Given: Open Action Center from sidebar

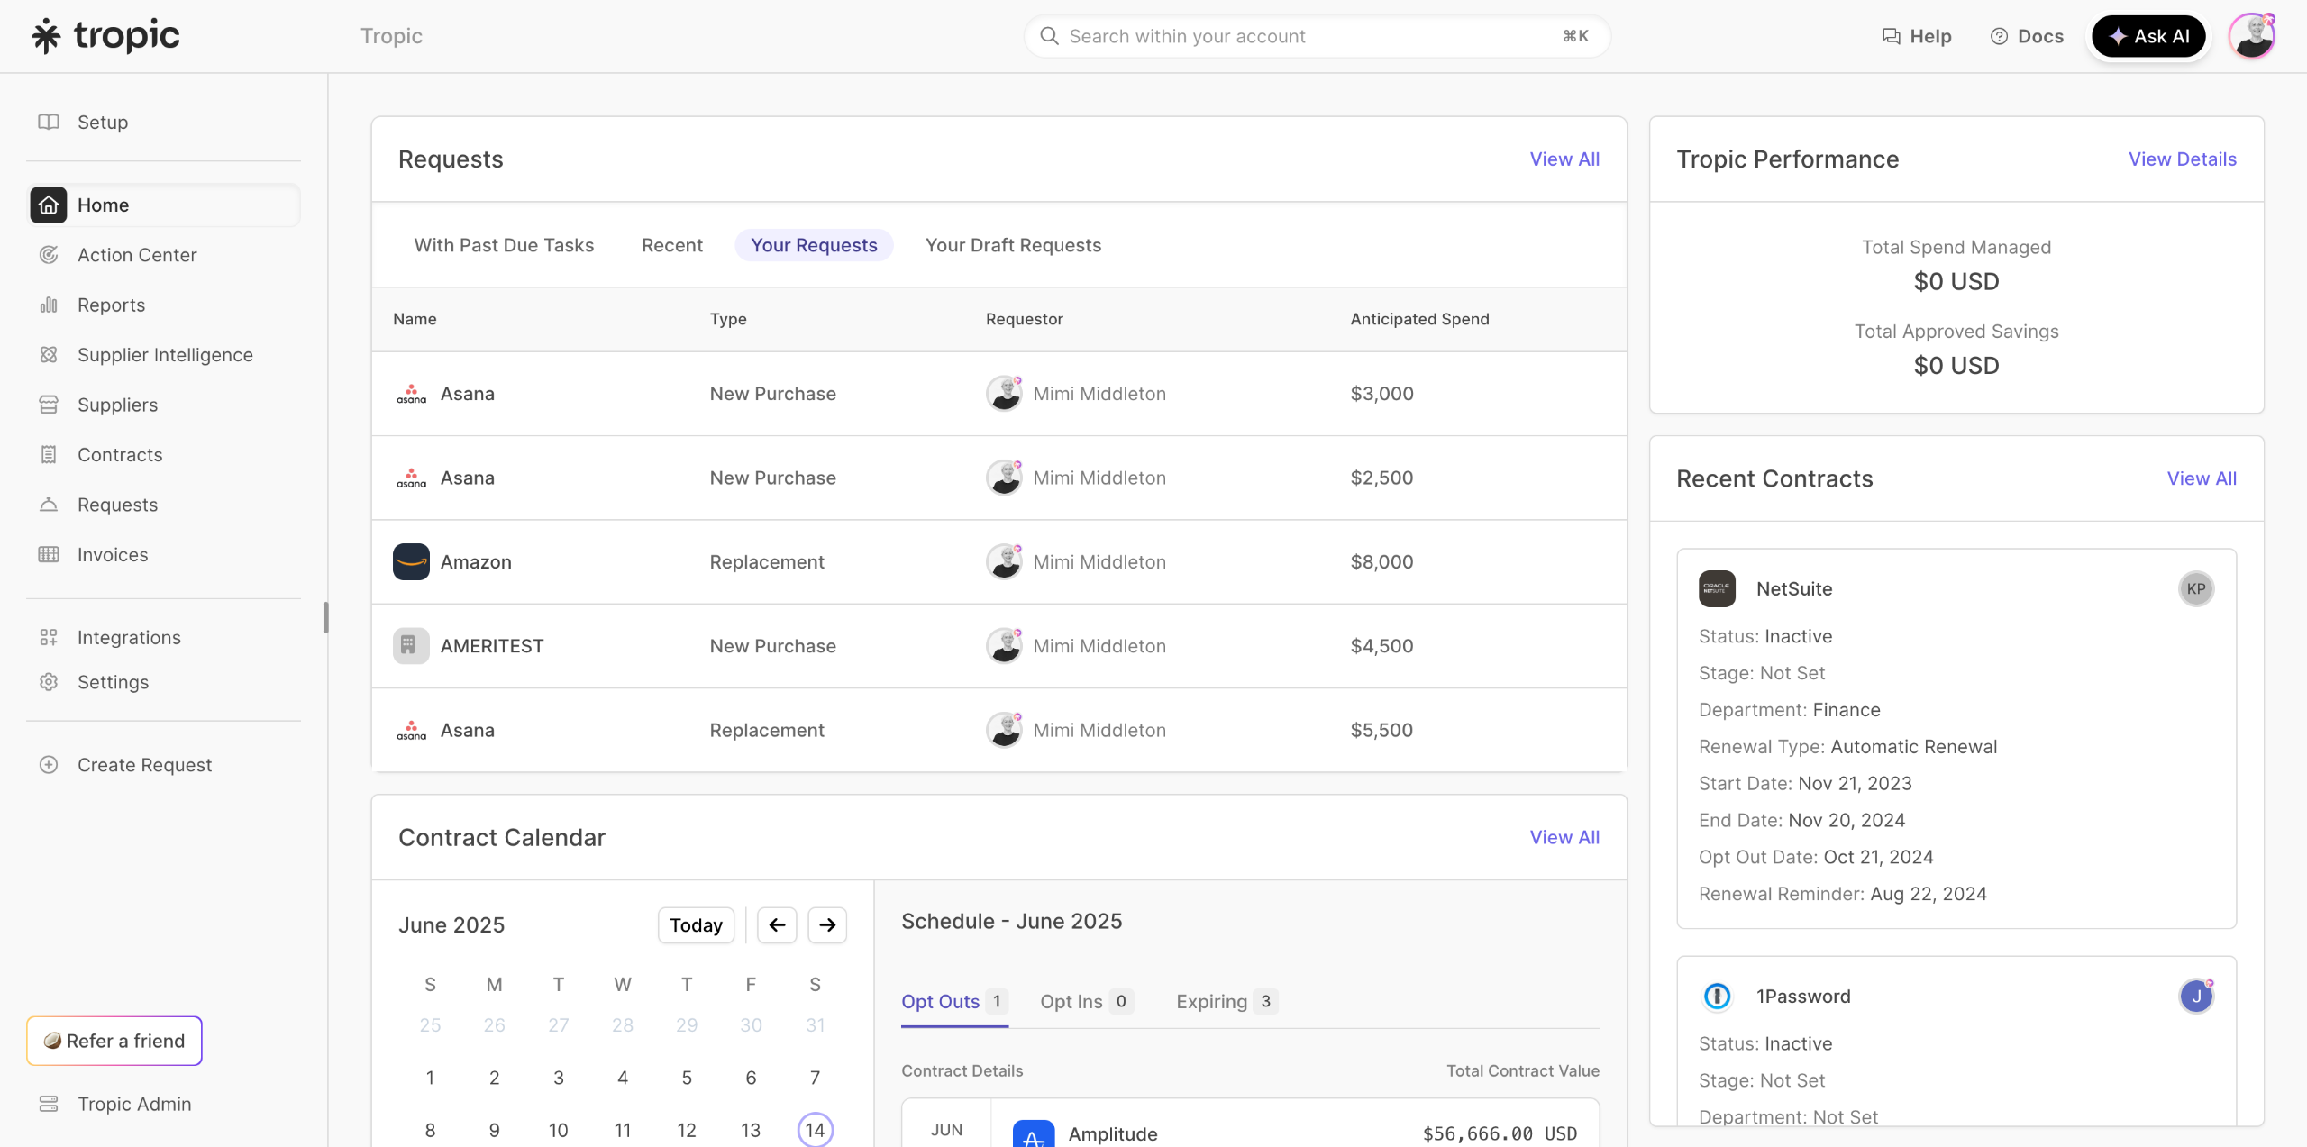Looking at the screenshot, I should click(137, 255).
